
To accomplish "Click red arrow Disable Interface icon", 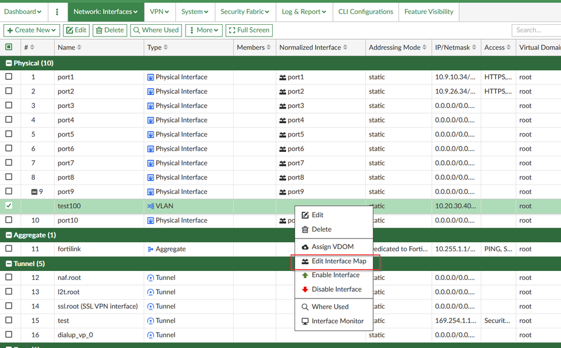I will coord(305,290).
